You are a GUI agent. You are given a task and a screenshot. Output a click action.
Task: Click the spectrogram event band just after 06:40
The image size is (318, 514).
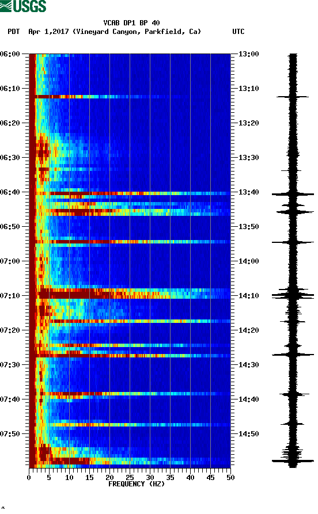(130, 194)
